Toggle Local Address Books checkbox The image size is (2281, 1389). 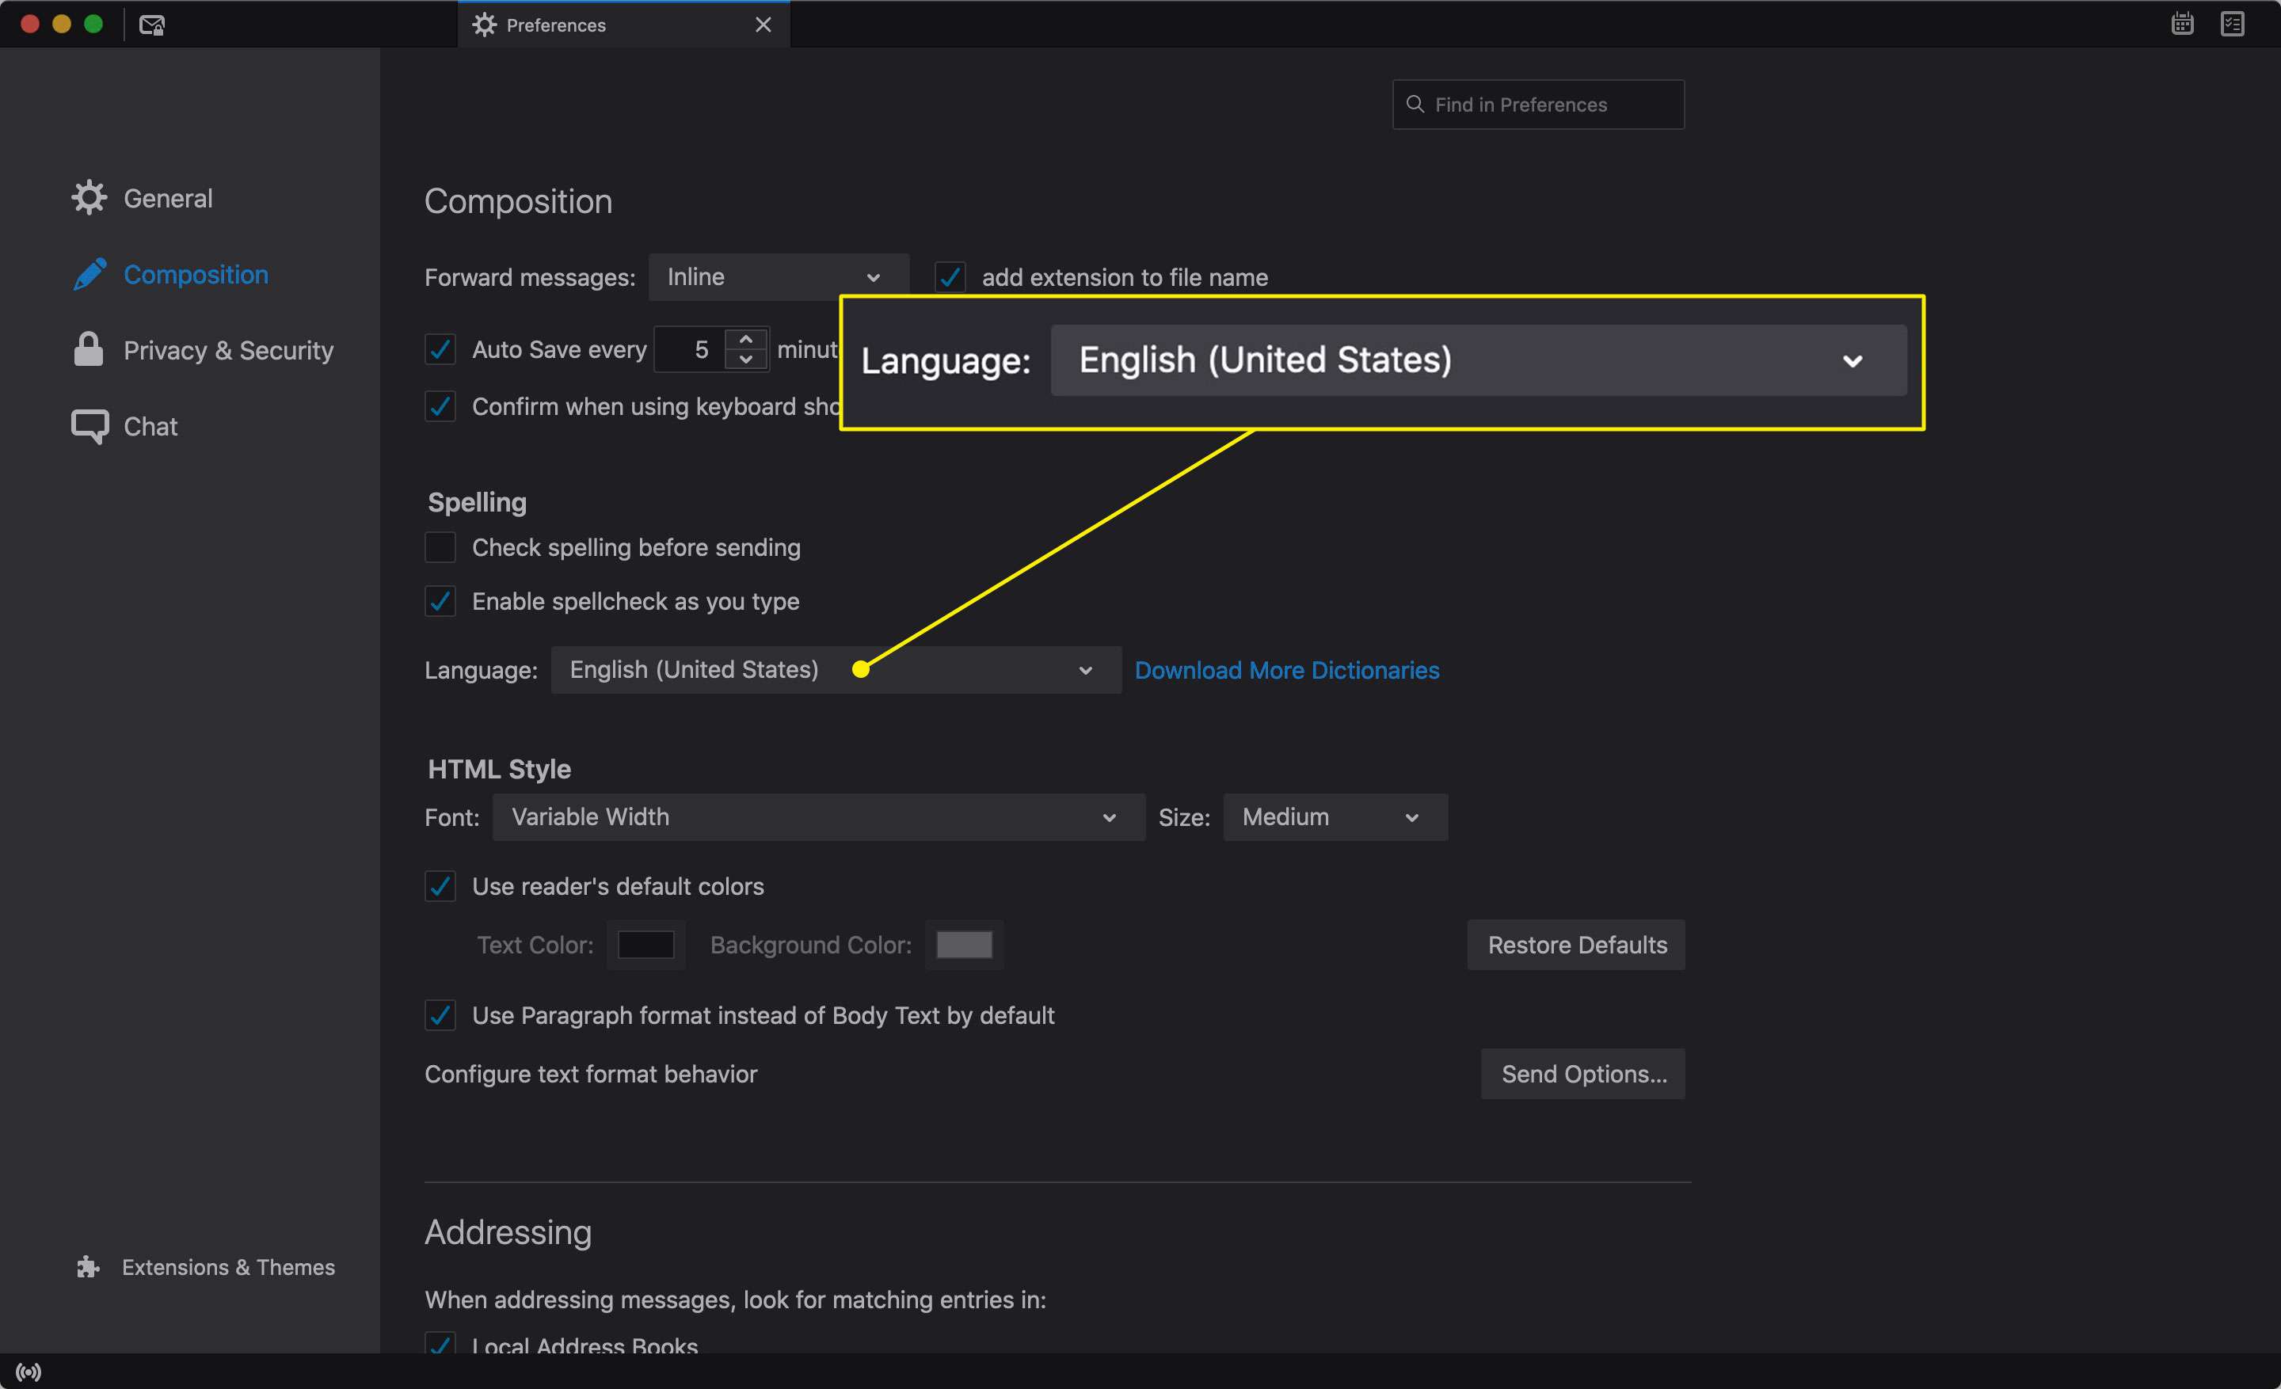click(x=440, y=1343)
